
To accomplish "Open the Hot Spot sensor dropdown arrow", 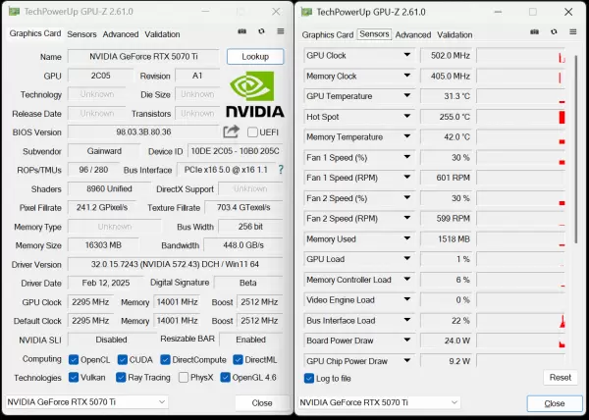I will 406,117.
